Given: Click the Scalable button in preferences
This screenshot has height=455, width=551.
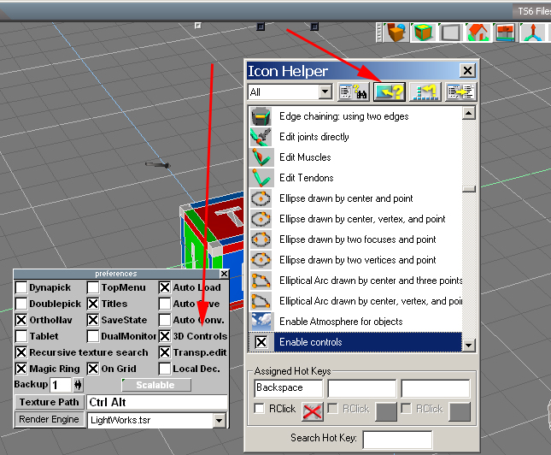Looking at the screenshot, I should click(156, 385).
